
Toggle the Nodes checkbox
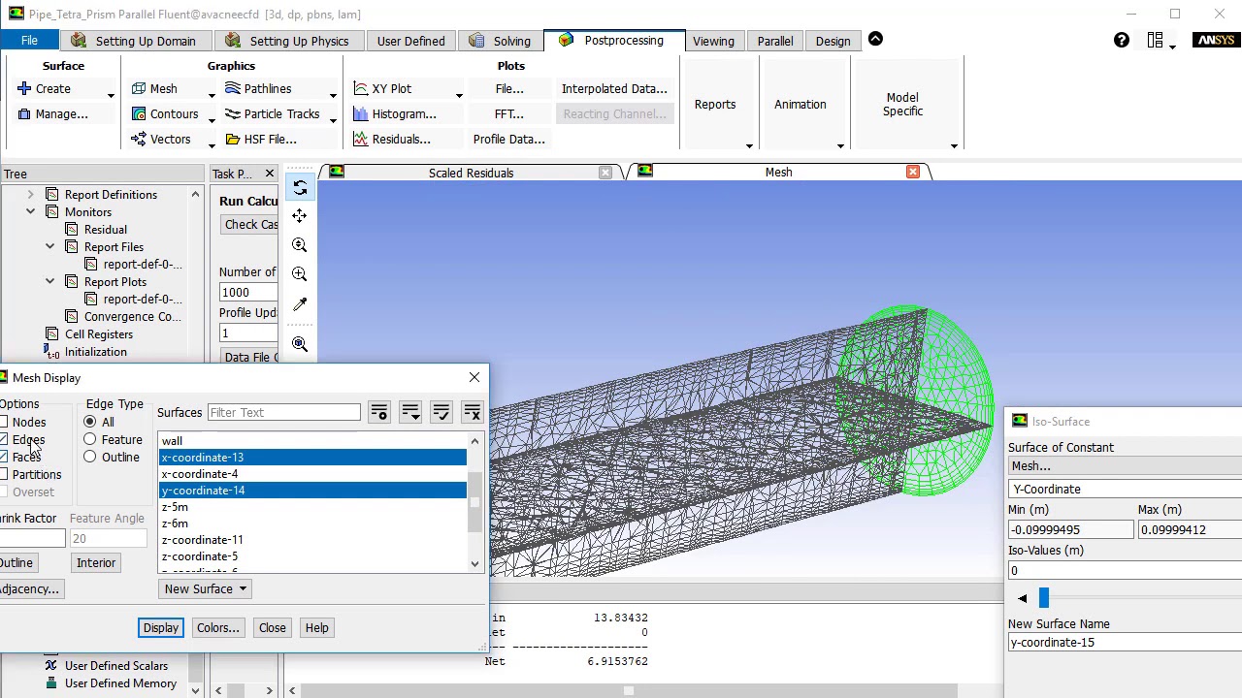click(4, 422)
